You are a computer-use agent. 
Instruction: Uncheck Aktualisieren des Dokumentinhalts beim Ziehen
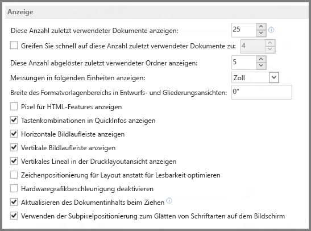(14, 202)
